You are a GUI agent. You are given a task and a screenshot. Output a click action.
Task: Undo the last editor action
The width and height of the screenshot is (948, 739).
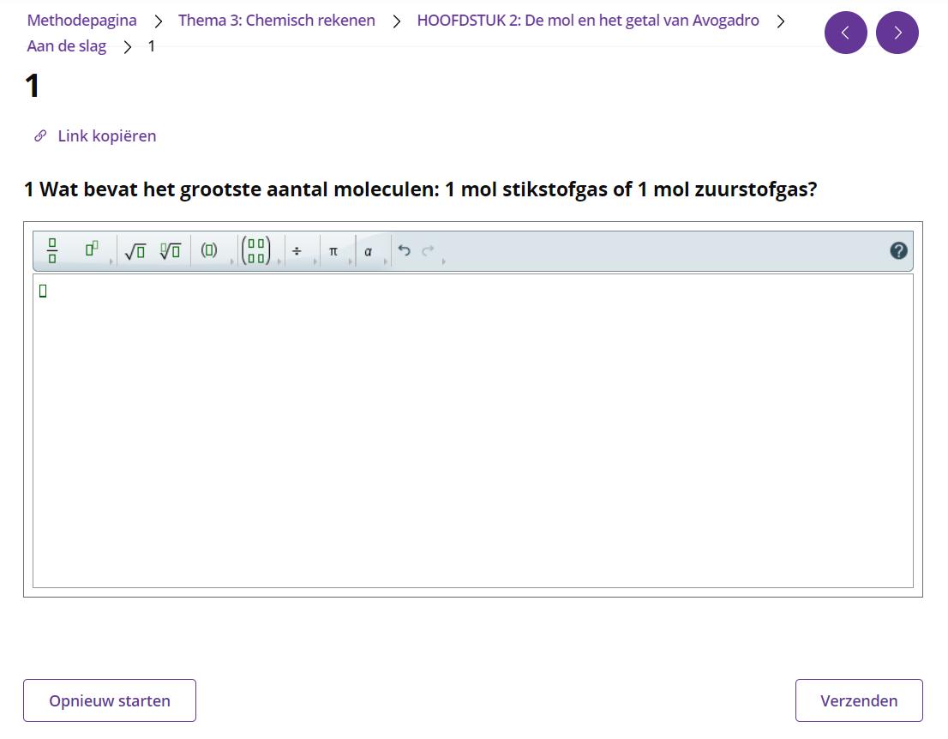405,250
